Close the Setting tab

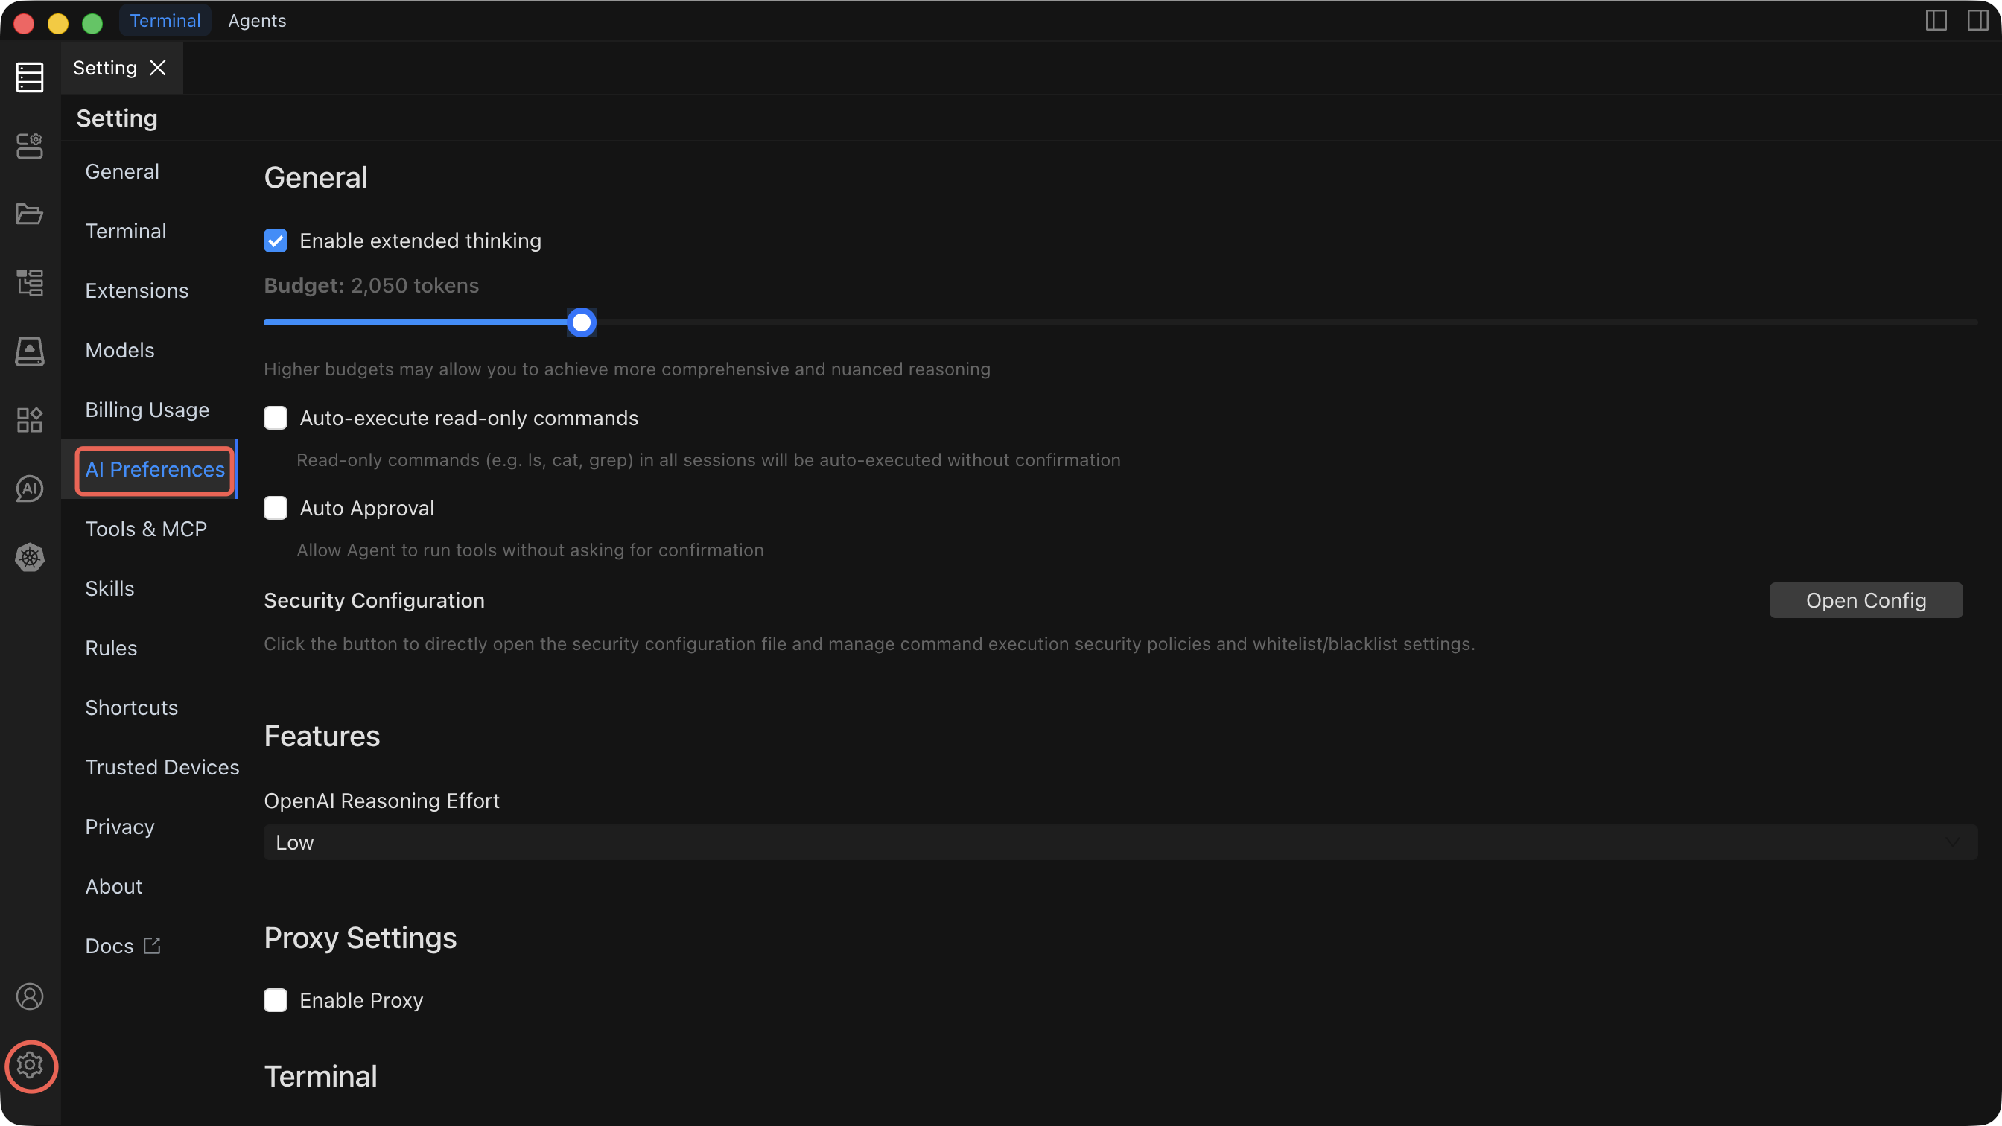tap(158, 69)
